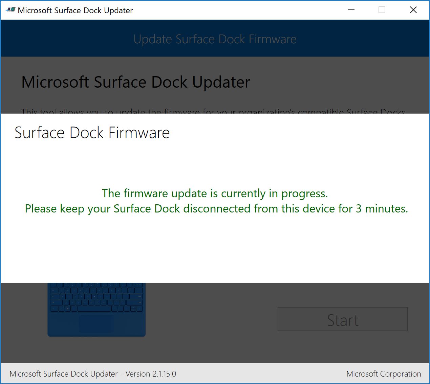Click the 'firmware update is currently in progress' message

tap(215, 194)
